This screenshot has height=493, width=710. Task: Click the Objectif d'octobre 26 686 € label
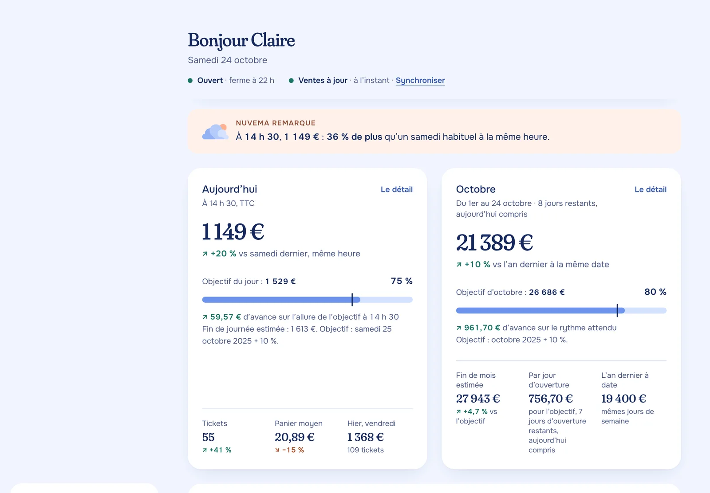pos(510,292)
